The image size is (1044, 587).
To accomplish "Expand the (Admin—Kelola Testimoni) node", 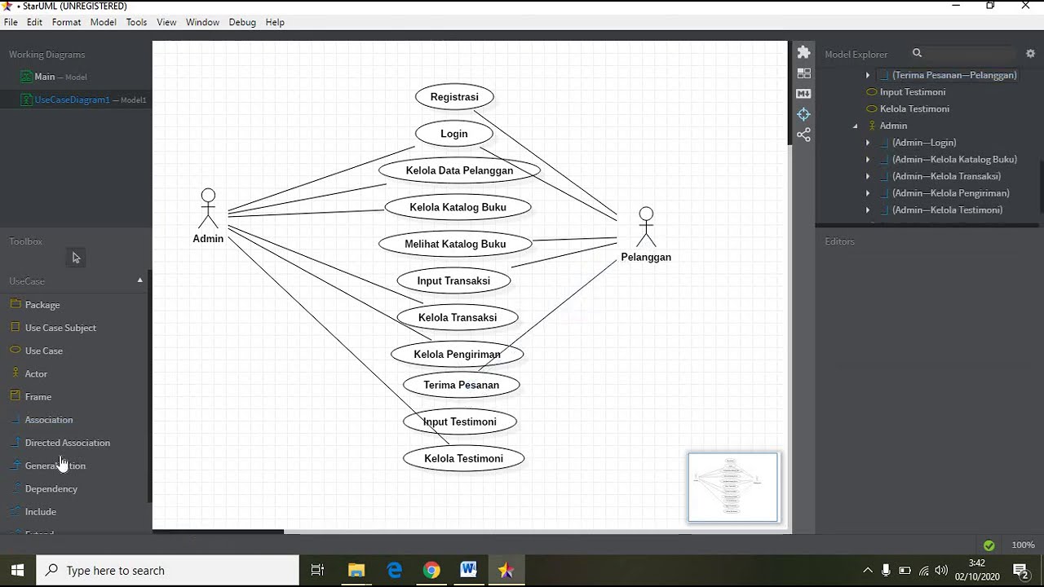I will [868, 210].
